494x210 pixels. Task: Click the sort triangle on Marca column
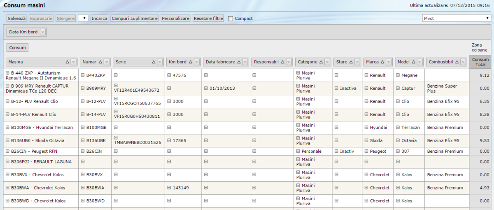383,62
